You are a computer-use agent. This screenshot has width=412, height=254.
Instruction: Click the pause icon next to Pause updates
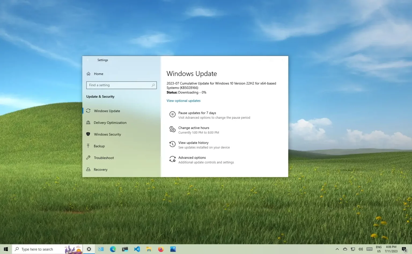172,114
